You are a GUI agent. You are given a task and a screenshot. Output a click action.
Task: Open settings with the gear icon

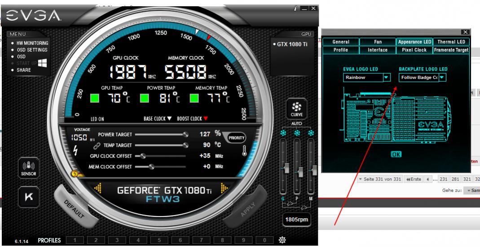pyautogui.click(x=282, y=240)
